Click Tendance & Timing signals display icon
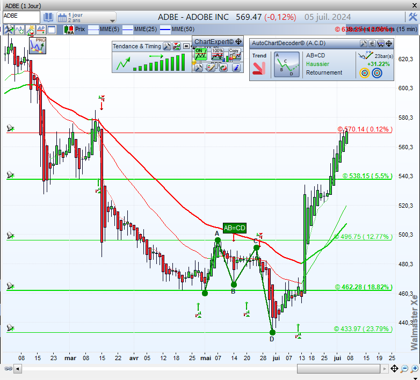420x380 pixels. (177, 46)
